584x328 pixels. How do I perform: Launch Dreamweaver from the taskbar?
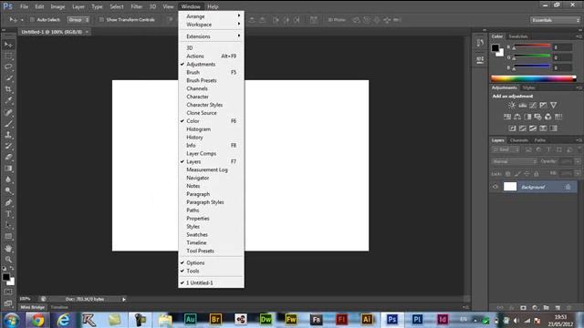(266, 320)
